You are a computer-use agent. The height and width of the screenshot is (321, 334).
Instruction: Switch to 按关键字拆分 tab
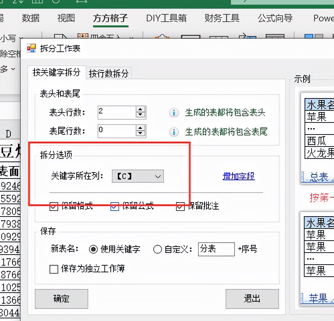57,72
